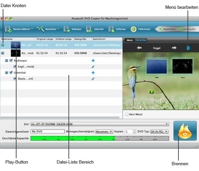Click the blue menu edit icon
The height and width of the screenshot is (171, 199).
pyautogui.click(x=189, y=48)
